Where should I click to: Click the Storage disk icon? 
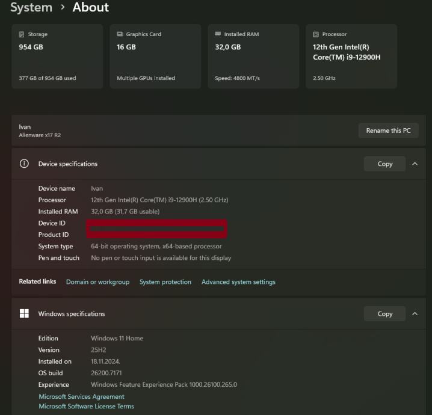coord(22,34)
